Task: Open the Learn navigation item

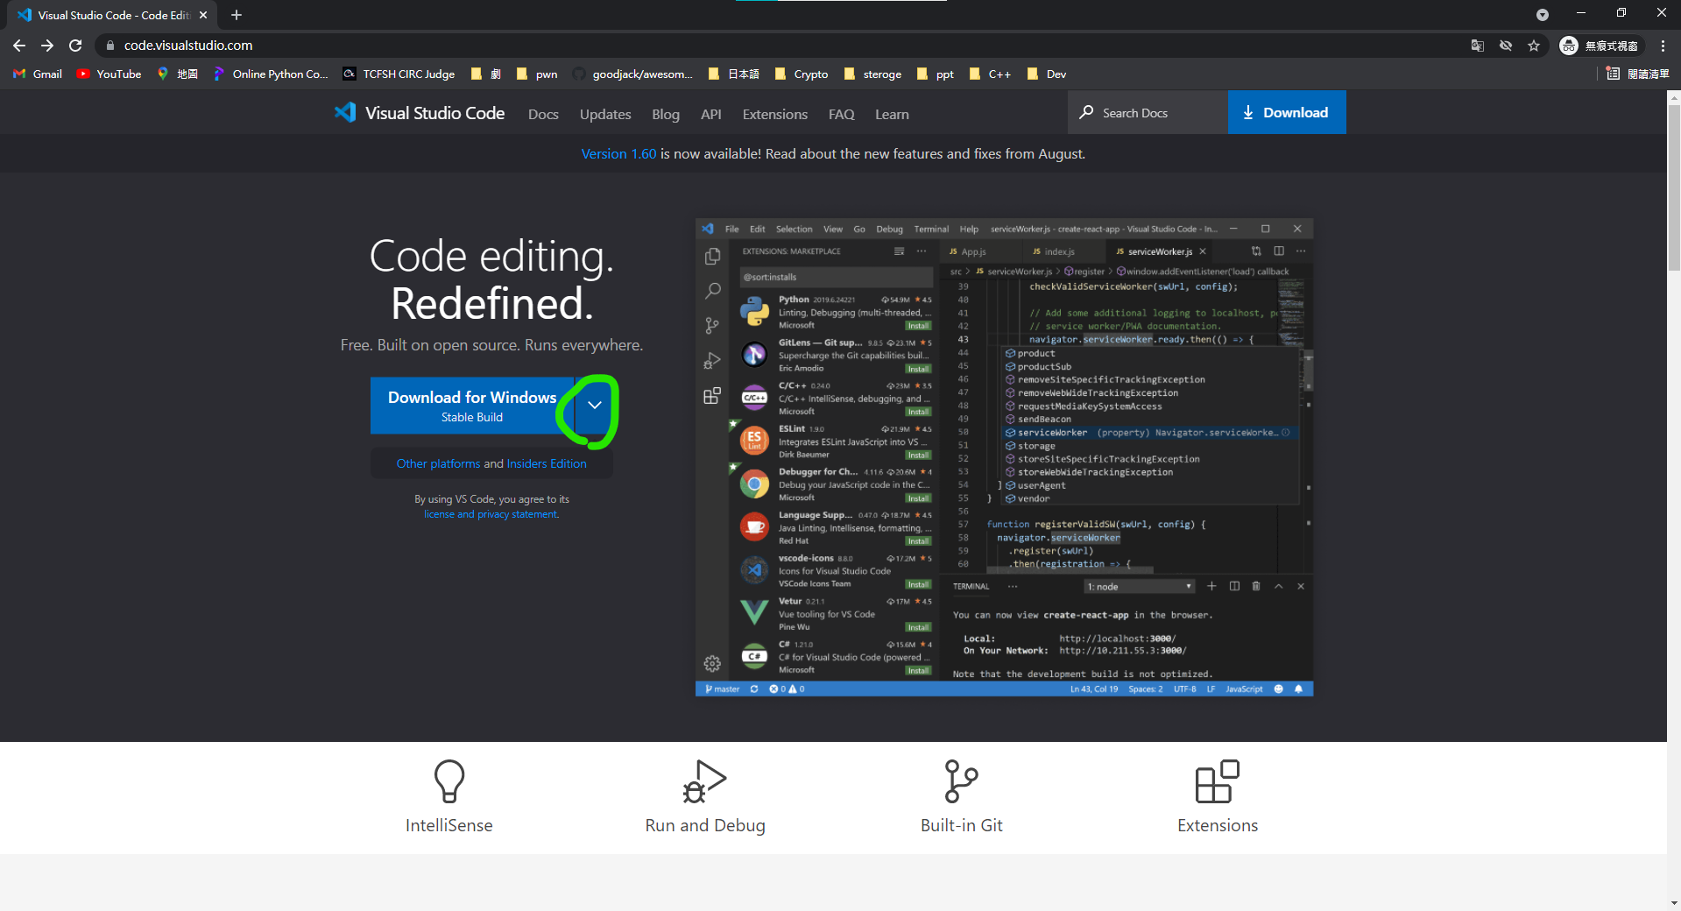Action: click(x=892, y=115)
